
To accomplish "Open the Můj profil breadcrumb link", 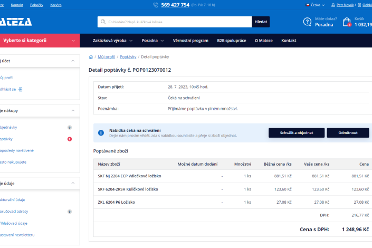I will pyautogui.click(x=106, y=57).
